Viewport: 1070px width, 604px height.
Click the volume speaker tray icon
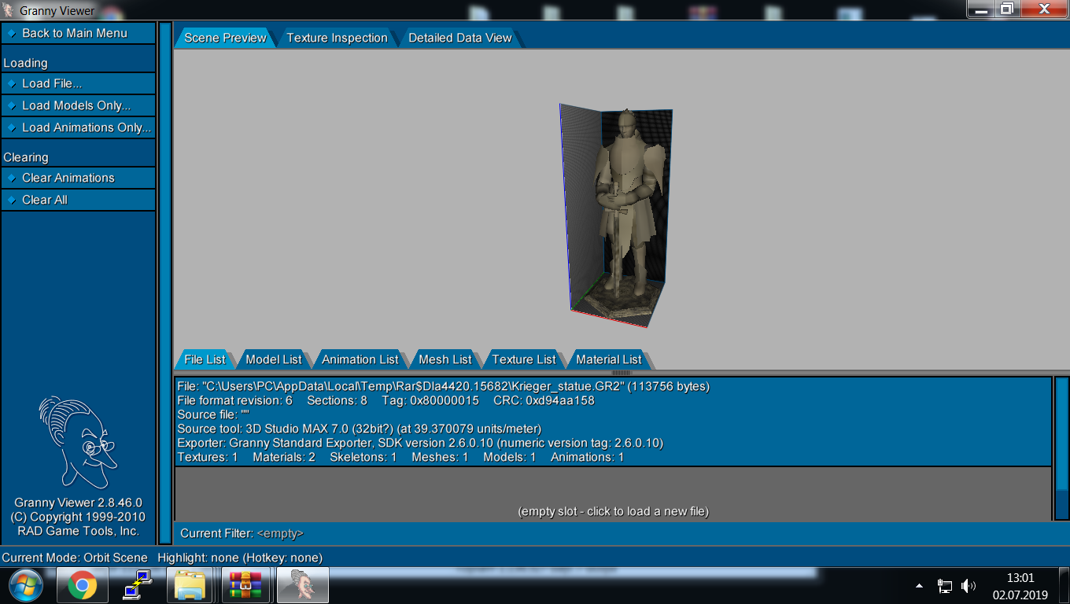[969, 586]
